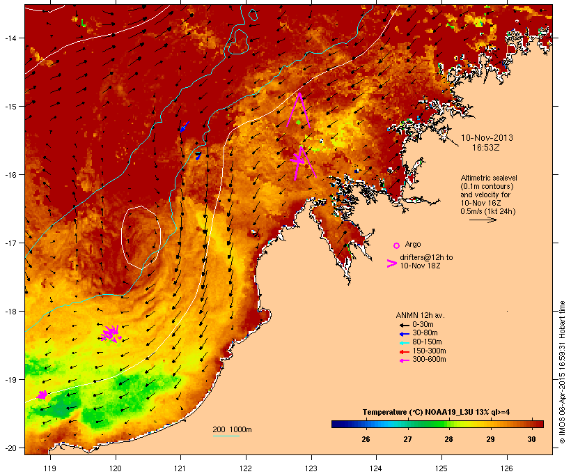Click the magenta drifter marker near 119E 19S
This screenshot has height=474, width=571.
42,395
